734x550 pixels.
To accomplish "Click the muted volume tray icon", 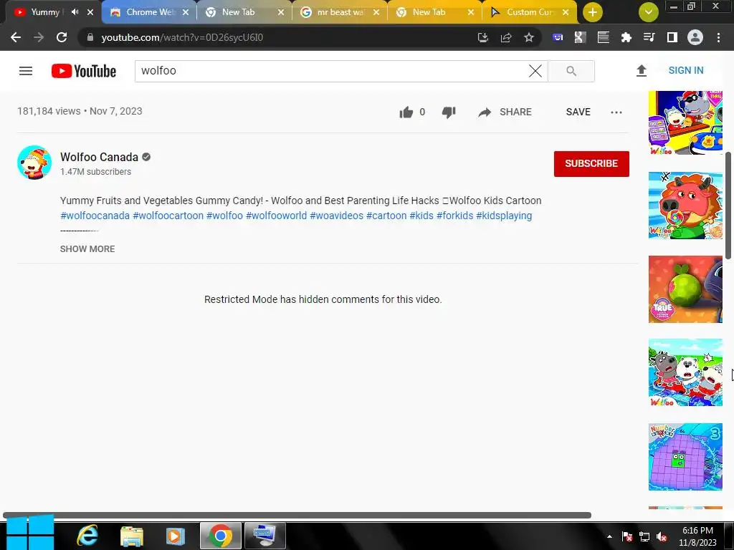I will [662, 537].
